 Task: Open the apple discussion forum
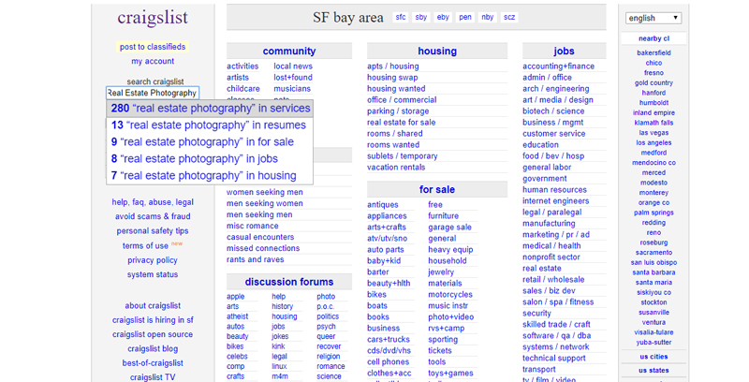click(x=236, y=297)
